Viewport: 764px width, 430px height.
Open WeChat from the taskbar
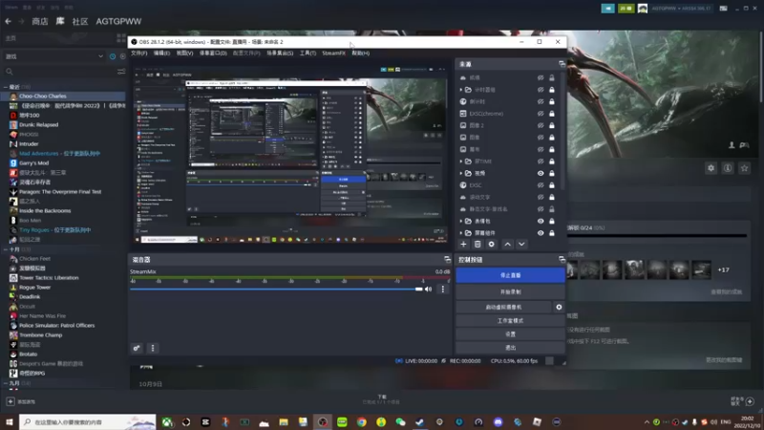400,422
